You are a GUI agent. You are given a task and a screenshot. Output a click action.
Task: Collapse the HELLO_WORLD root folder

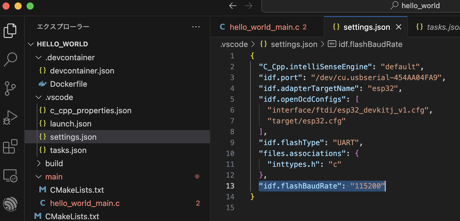point(30,44)
